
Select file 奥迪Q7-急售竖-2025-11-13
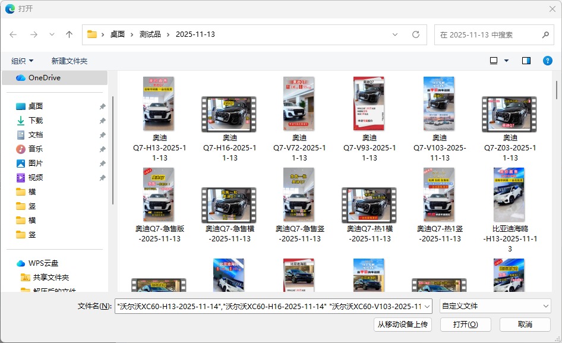[299, 205]
